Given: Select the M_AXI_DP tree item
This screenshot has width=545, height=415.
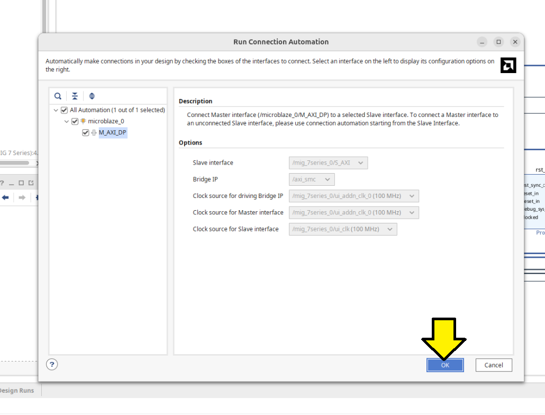Looking at the screenshot, I should click(x=112, y=133).
